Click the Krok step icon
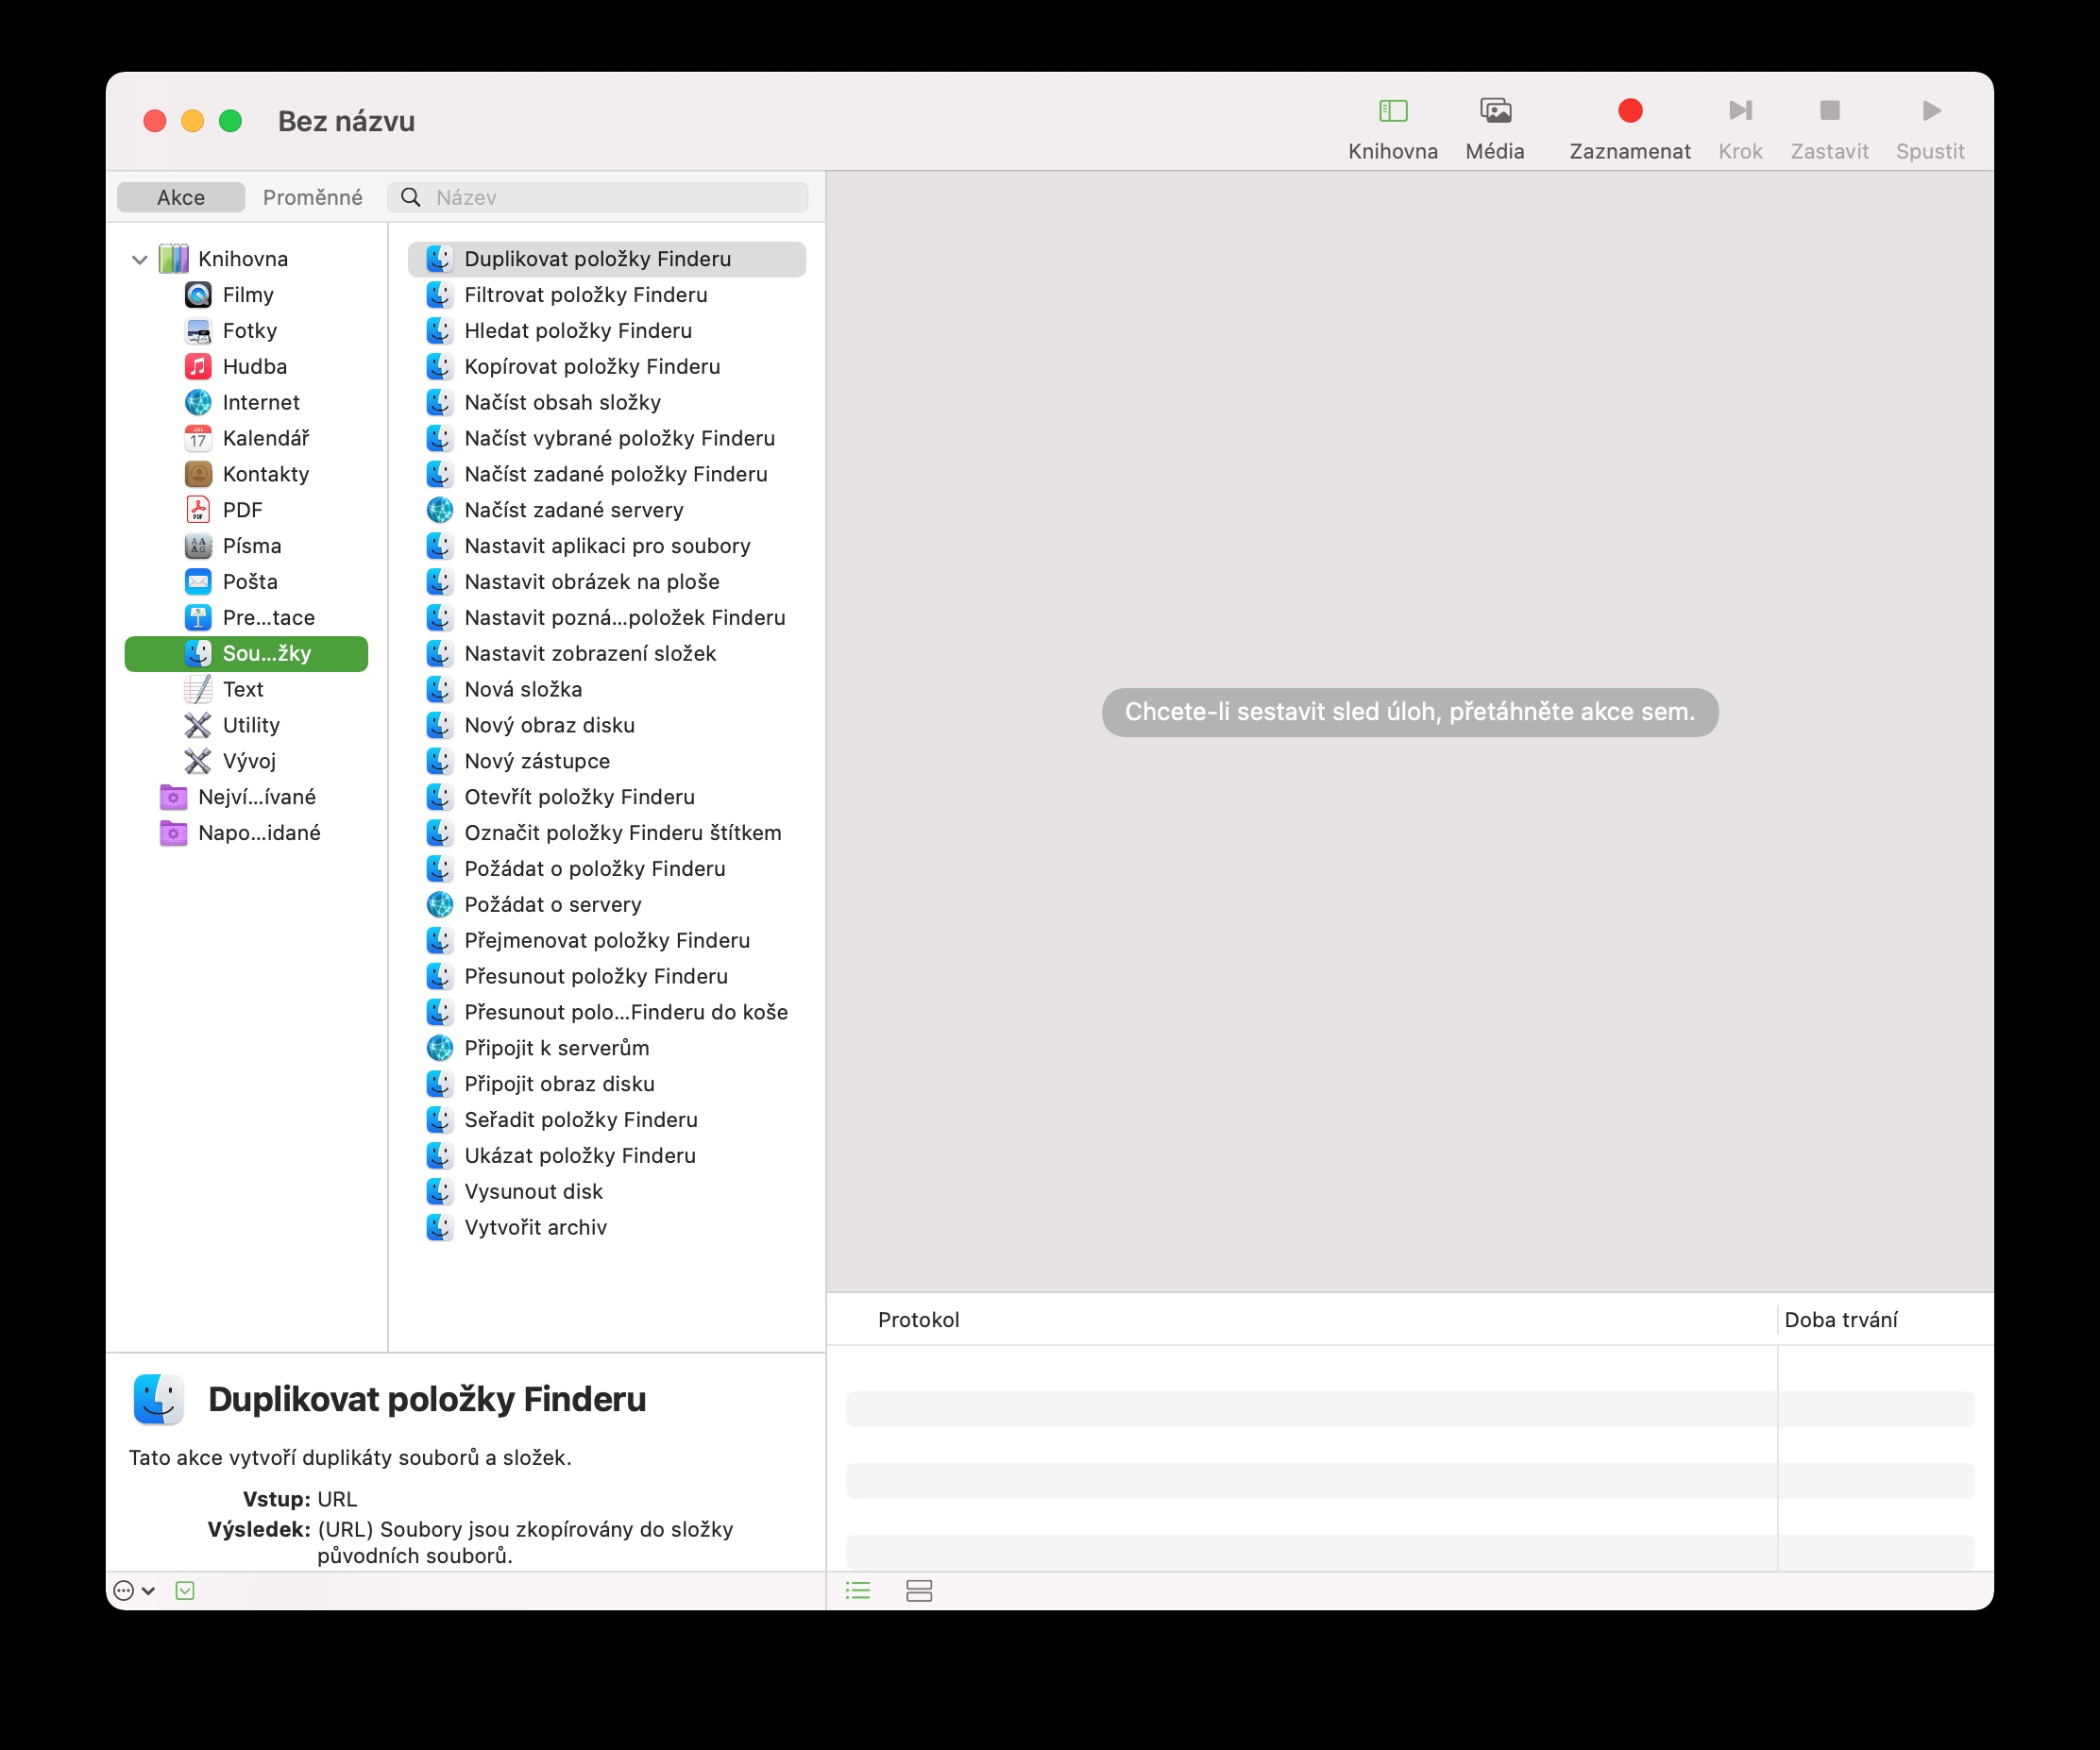Image resolution: width=2100 pixels, height=1750 pixels. point(1740,111)
